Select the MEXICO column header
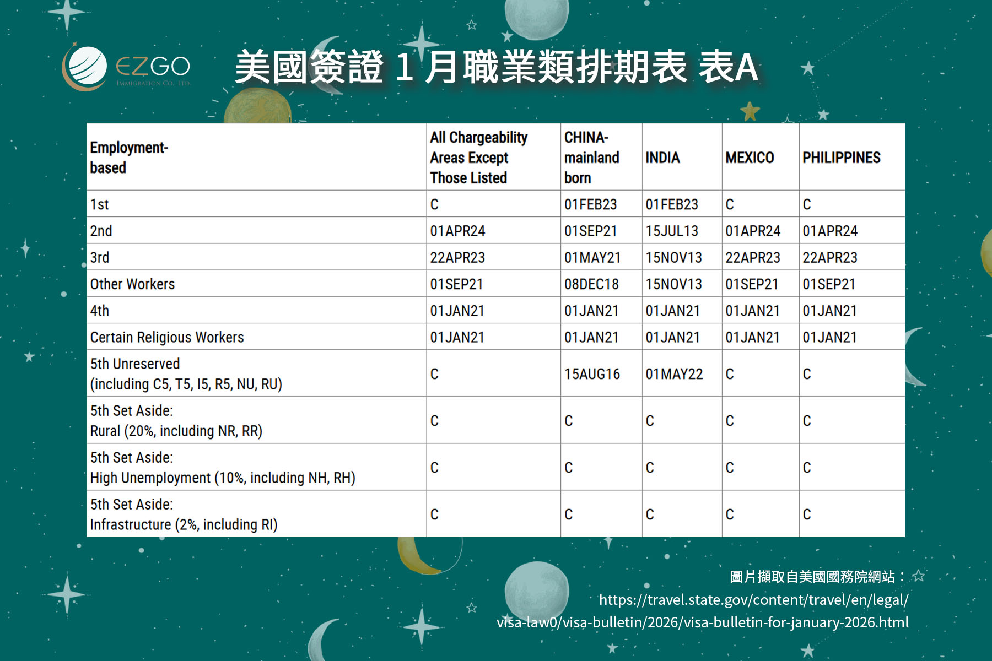This screenshot has width=992, height=661. pyautogui.click(x=750, y=158)
